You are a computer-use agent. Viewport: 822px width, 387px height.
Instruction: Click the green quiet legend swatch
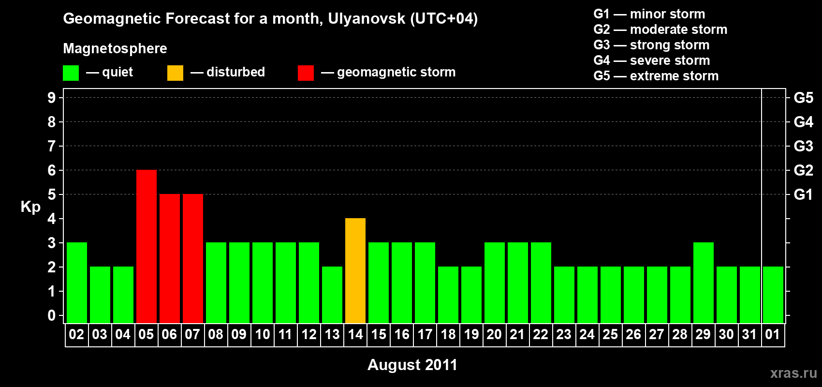(71, 73)
